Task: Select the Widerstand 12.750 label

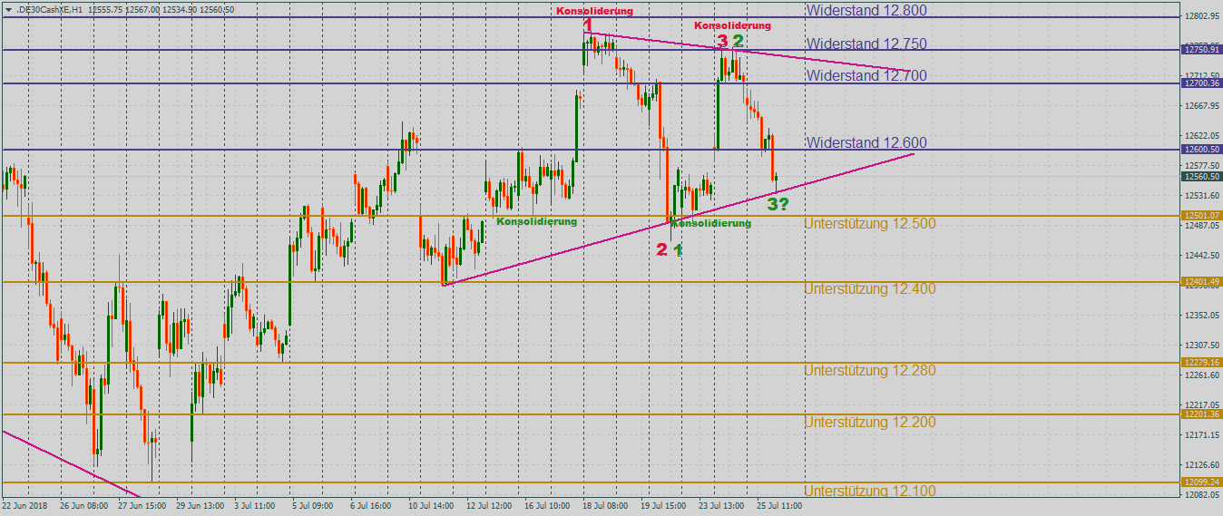Action: click(866, 44)
